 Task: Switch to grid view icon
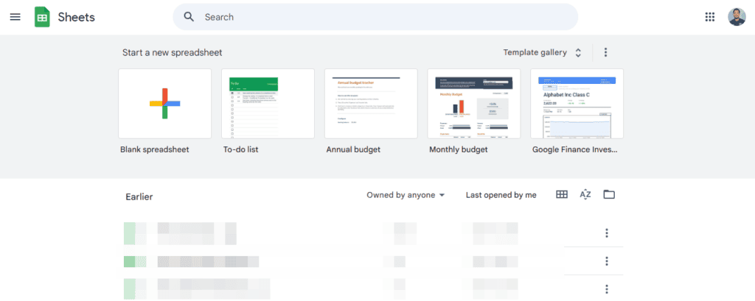tap(562, 194)
